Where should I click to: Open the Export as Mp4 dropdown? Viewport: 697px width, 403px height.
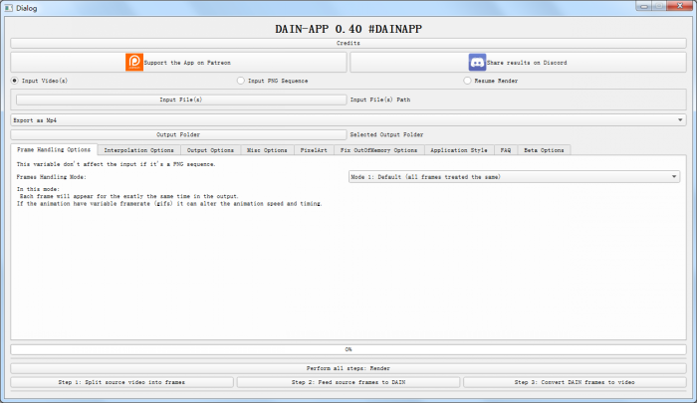(348, 120)
